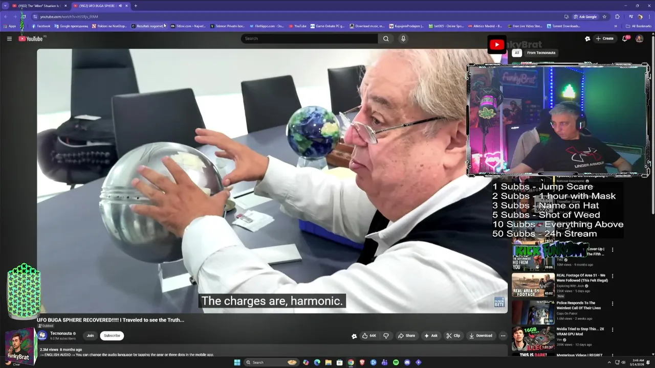655x368 pixels.
Task: Bookmark this page with the star icon
Action: point(604,16)
